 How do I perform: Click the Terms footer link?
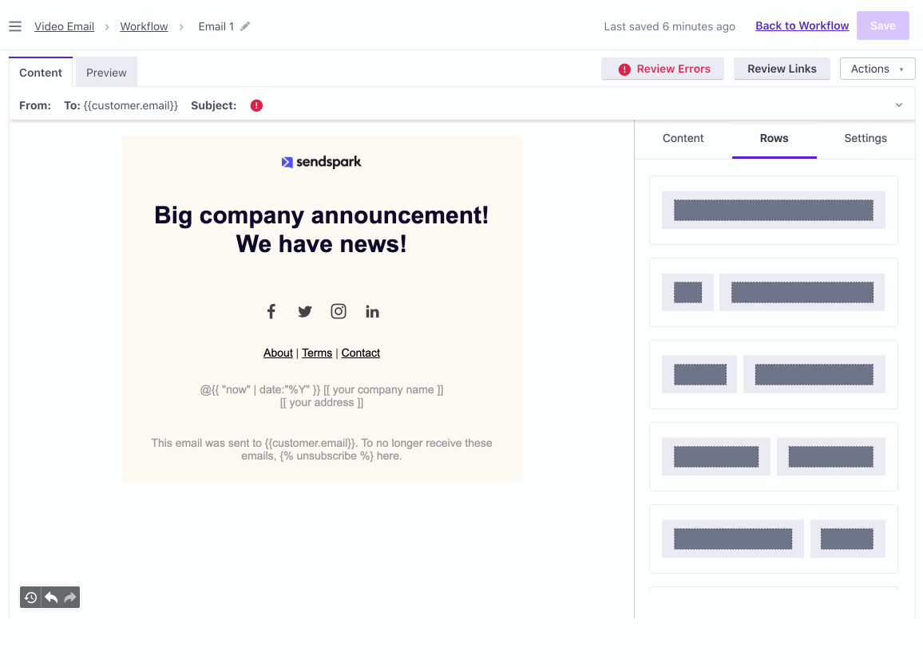point(317,353)
